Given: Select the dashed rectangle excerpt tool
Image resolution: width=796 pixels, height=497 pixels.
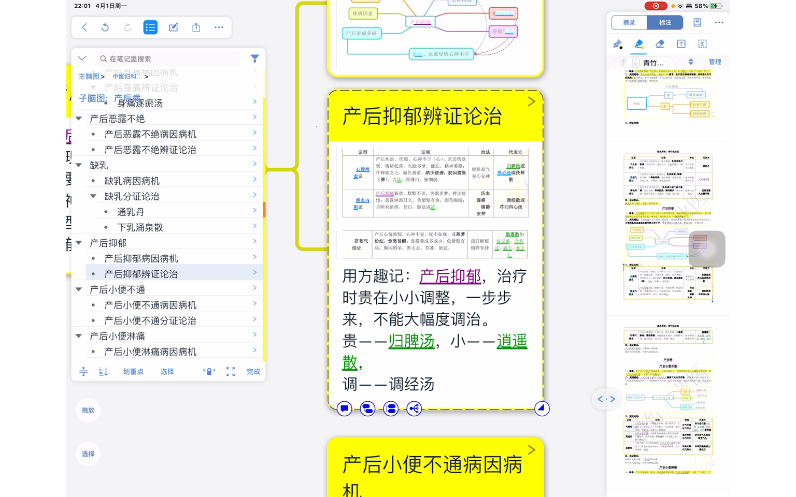Looking at the screenshot, I should pyautogui.click(x=702, y=44).
